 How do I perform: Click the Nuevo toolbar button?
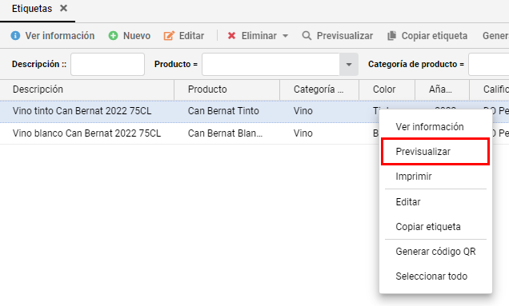click(130, 36)
